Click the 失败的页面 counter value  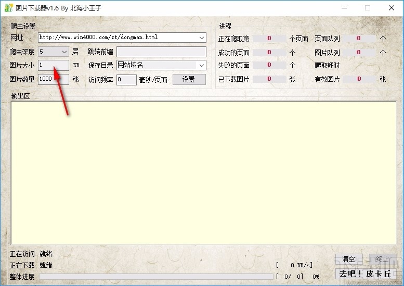(269, 65)
